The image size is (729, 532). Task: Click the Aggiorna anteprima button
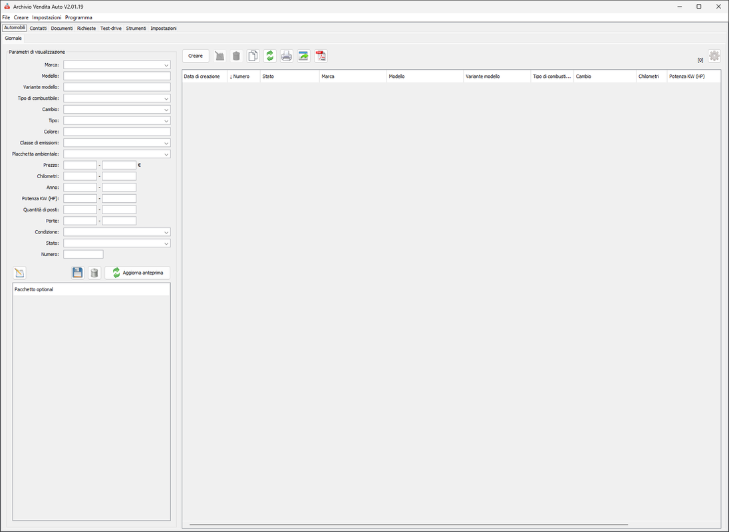point(138,273)
